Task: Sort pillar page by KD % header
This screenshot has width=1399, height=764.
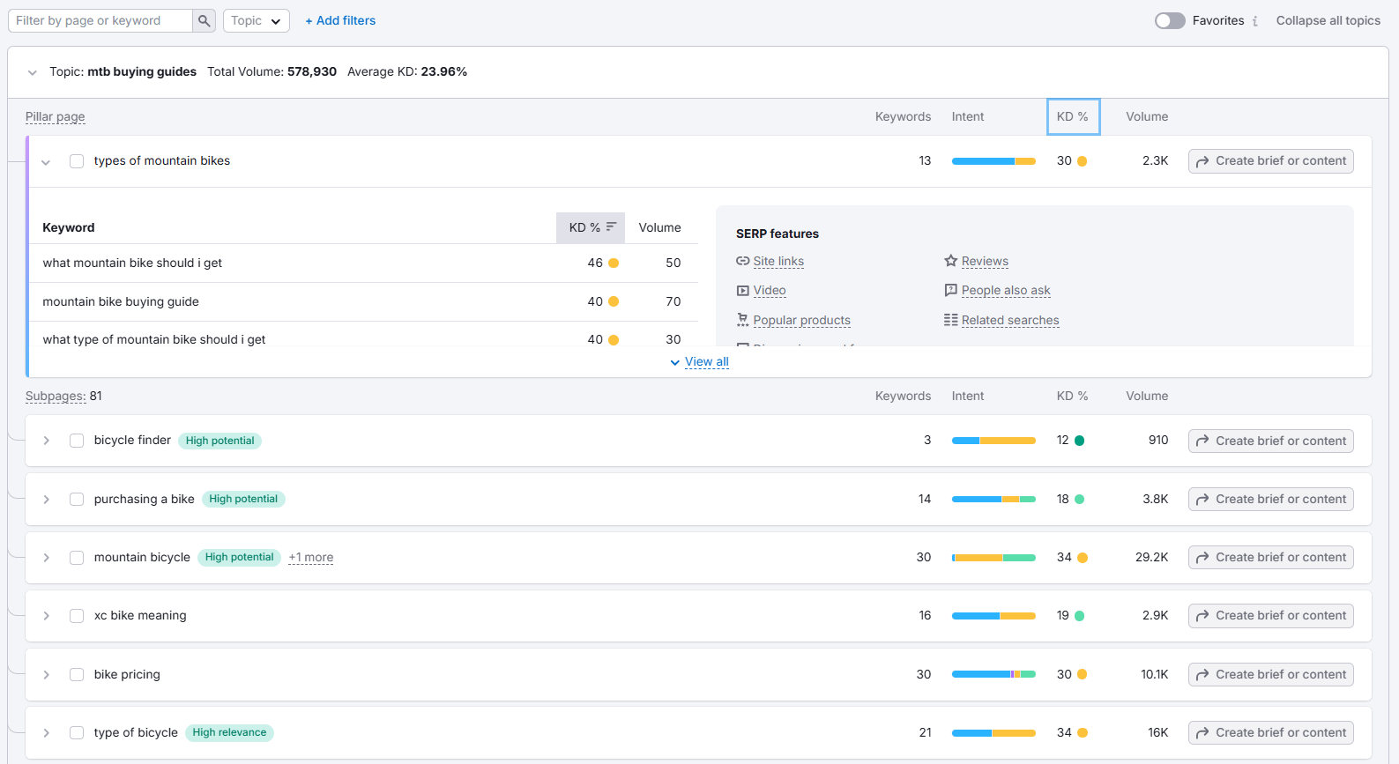Action: pos(1073,116)
